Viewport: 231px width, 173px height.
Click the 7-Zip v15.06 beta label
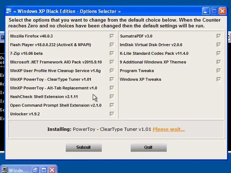pos(26,53)
